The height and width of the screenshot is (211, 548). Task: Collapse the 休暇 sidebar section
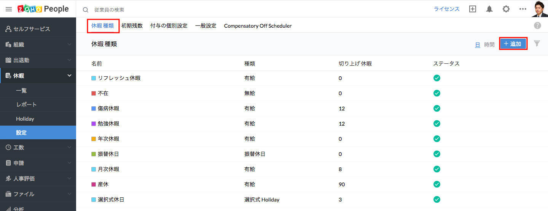(69, 76)
